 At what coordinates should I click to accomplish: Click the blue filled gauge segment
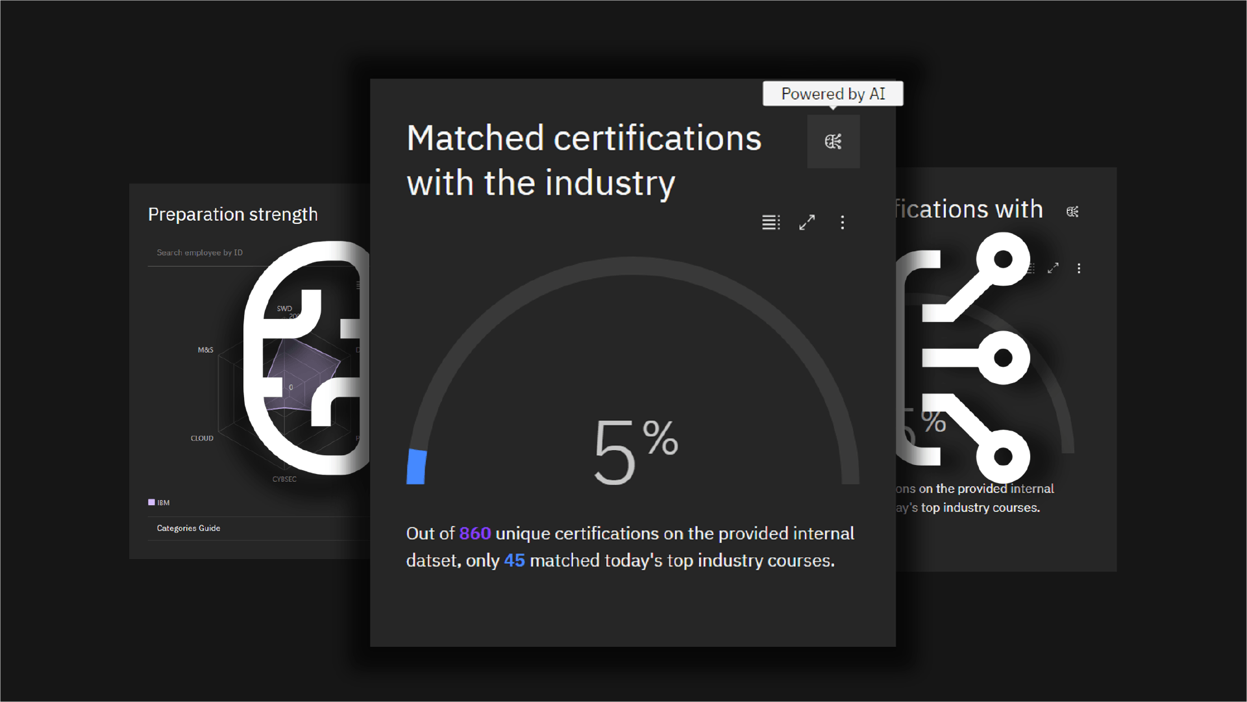416,467
